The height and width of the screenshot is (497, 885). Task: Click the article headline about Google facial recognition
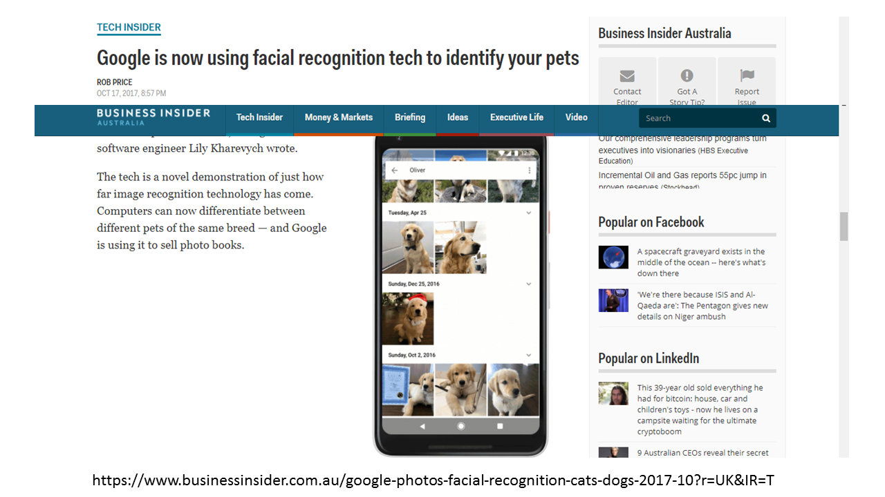tap(338, 57)
